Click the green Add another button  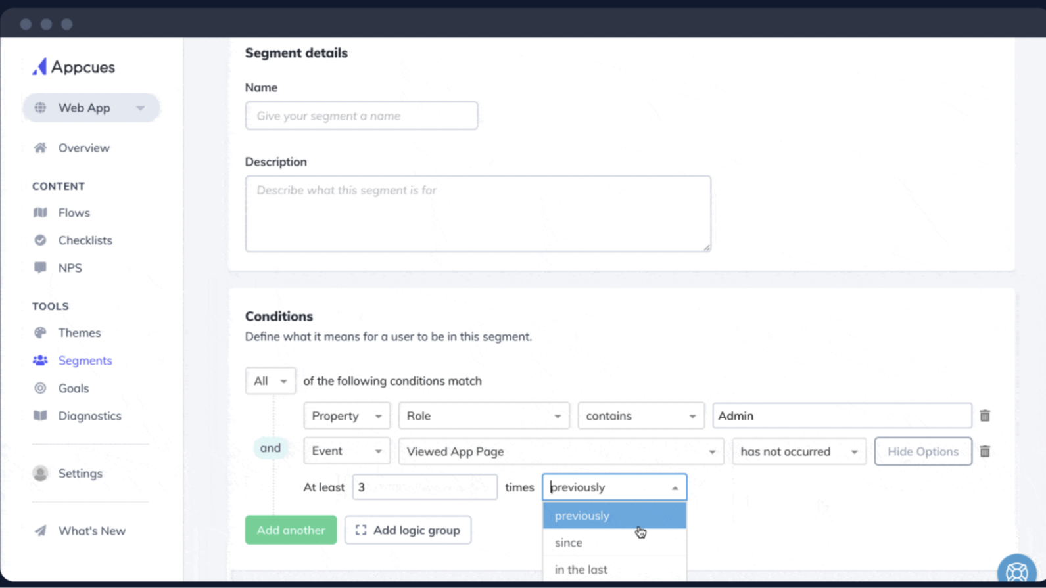tap(291, 530)
